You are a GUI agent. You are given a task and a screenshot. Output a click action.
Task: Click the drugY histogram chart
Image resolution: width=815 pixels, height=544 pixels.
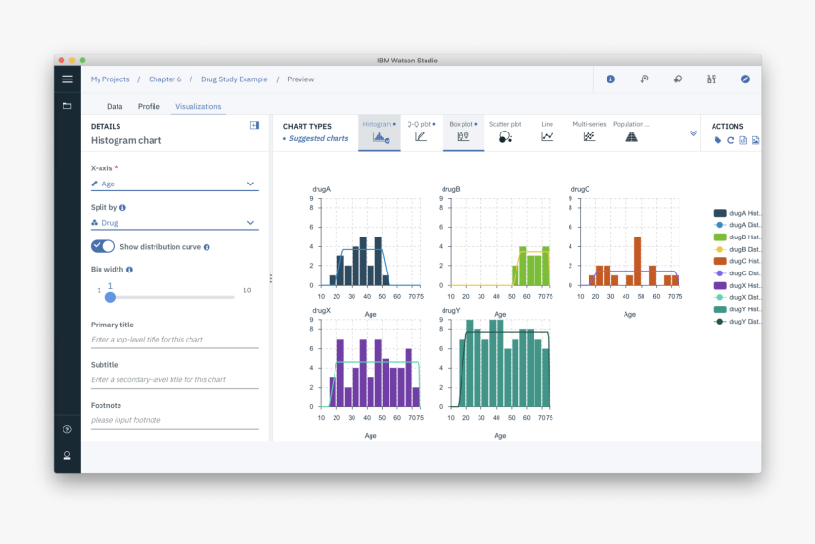(499, 363)
